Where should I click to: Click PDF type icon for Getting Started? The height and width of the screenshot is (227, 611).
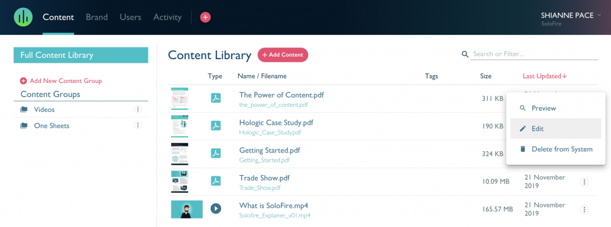tap(216, 153)
